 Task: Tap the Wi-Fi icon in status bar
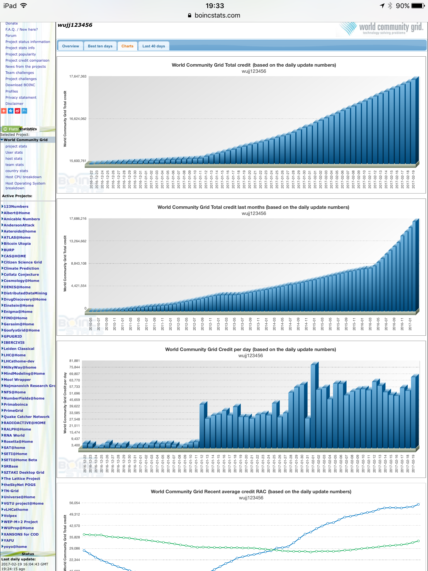pyautogui.click(x=24, y=6)
